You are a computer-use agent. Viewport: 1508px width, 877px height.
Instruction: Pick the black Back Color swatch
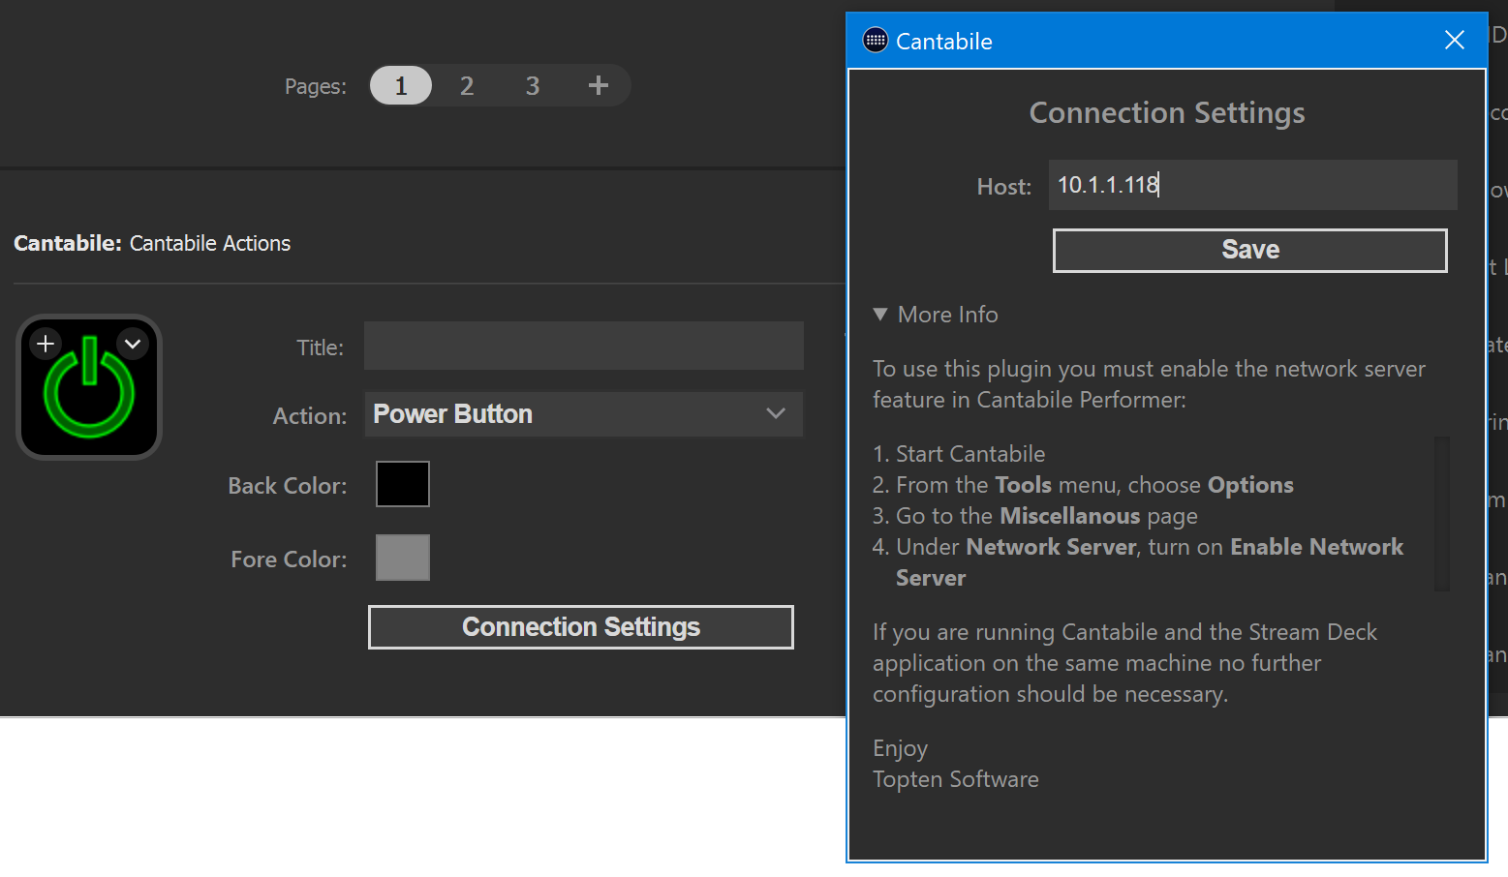(x=403, y=484)
